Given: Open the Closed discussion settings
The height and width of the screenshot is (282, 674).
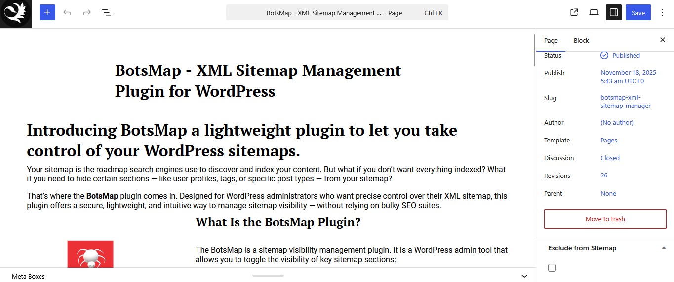Looking at the screenshot, I should tap(610, 158).
